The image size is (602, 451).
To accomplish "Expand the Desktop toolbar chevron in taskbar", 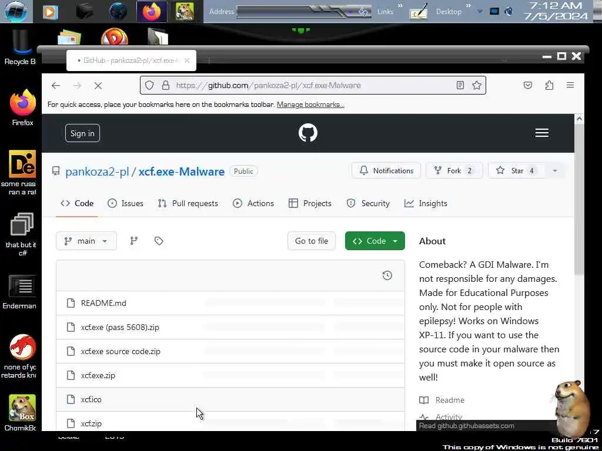I will point(469,6).
